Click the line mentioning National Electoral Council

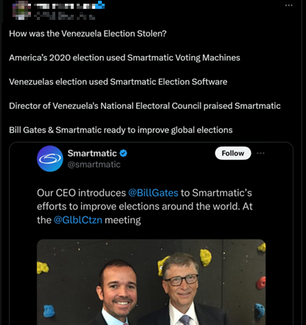[145, 106]
